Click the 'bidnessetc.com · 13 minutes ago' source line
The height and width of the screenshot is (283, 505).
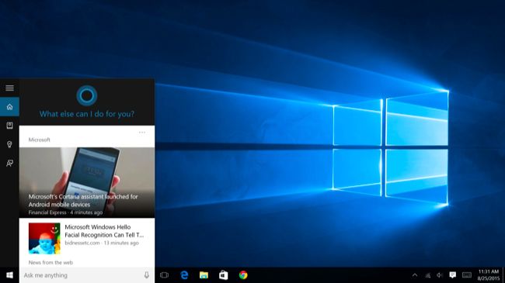click(x=102, y=243)
